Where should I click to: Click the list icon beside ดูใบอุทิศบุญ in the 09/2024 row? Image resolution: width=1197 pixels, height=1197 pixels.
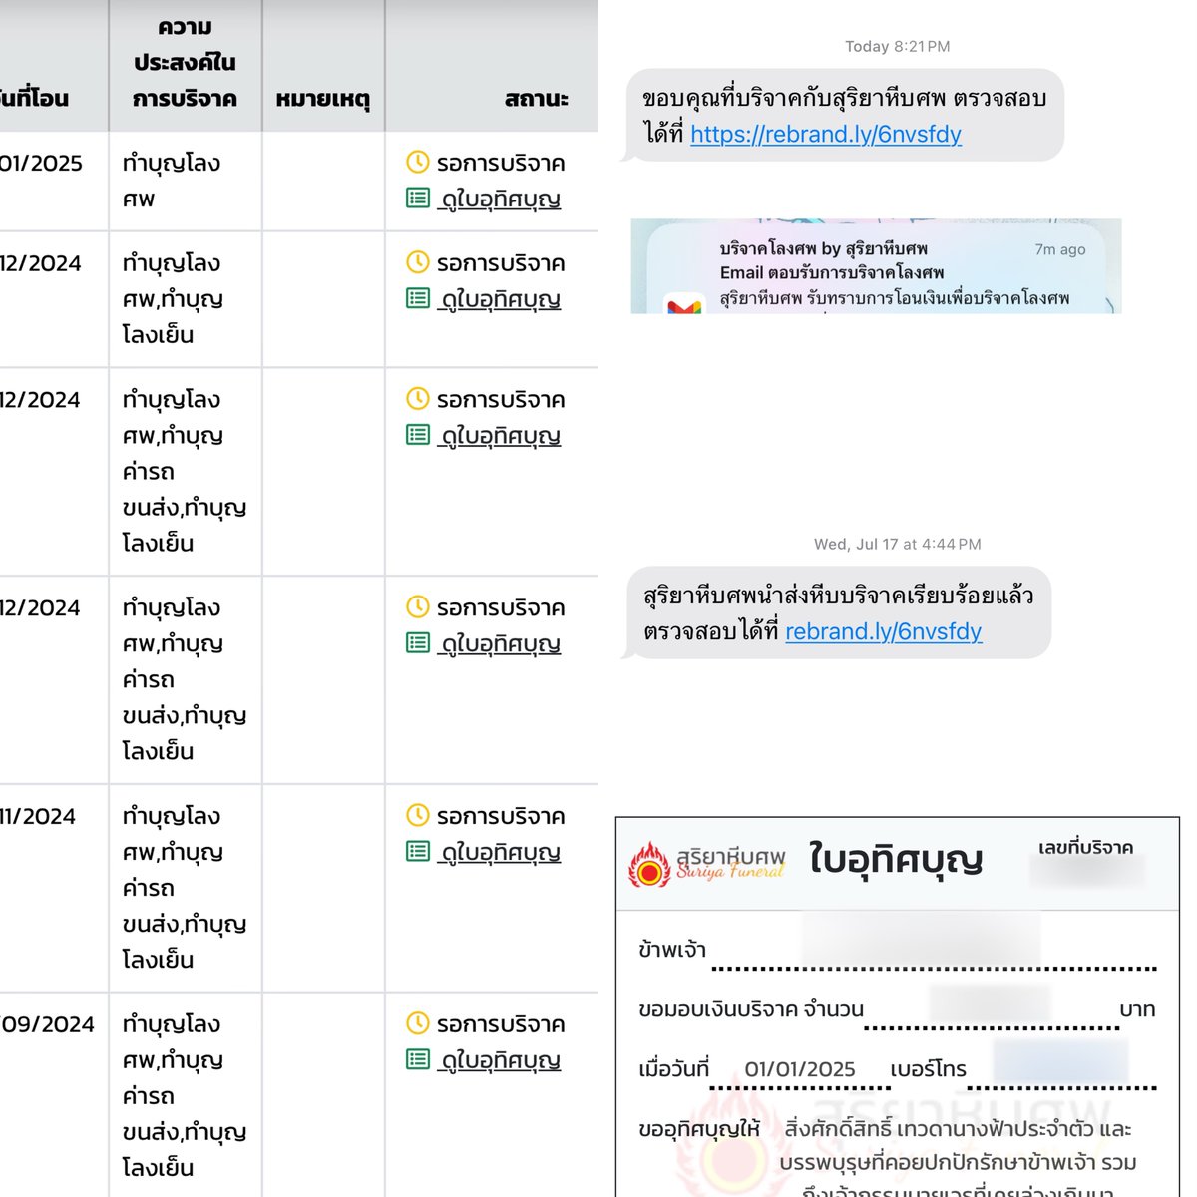pos(418,1059)
